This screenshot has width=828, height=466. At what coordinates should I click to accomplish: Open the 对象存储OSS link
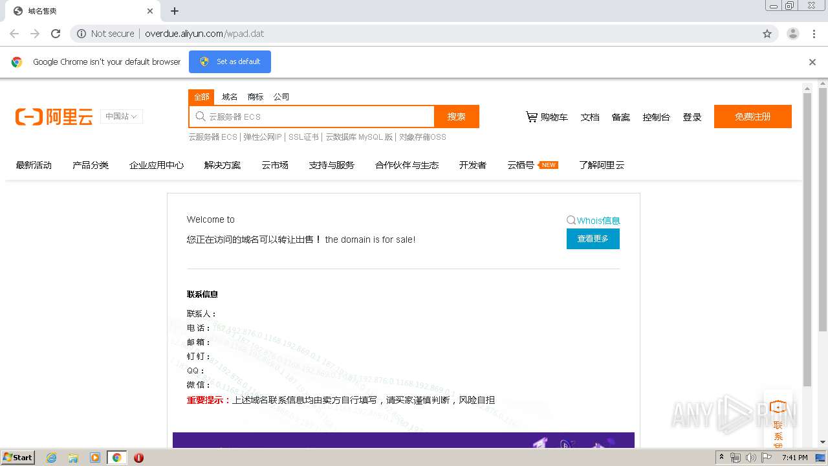(422, 137)
